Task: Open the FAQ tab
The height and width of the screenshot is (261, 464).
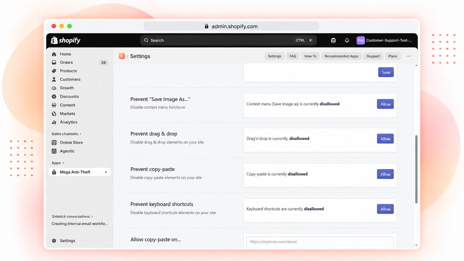Action: click(x=293, y=56)
